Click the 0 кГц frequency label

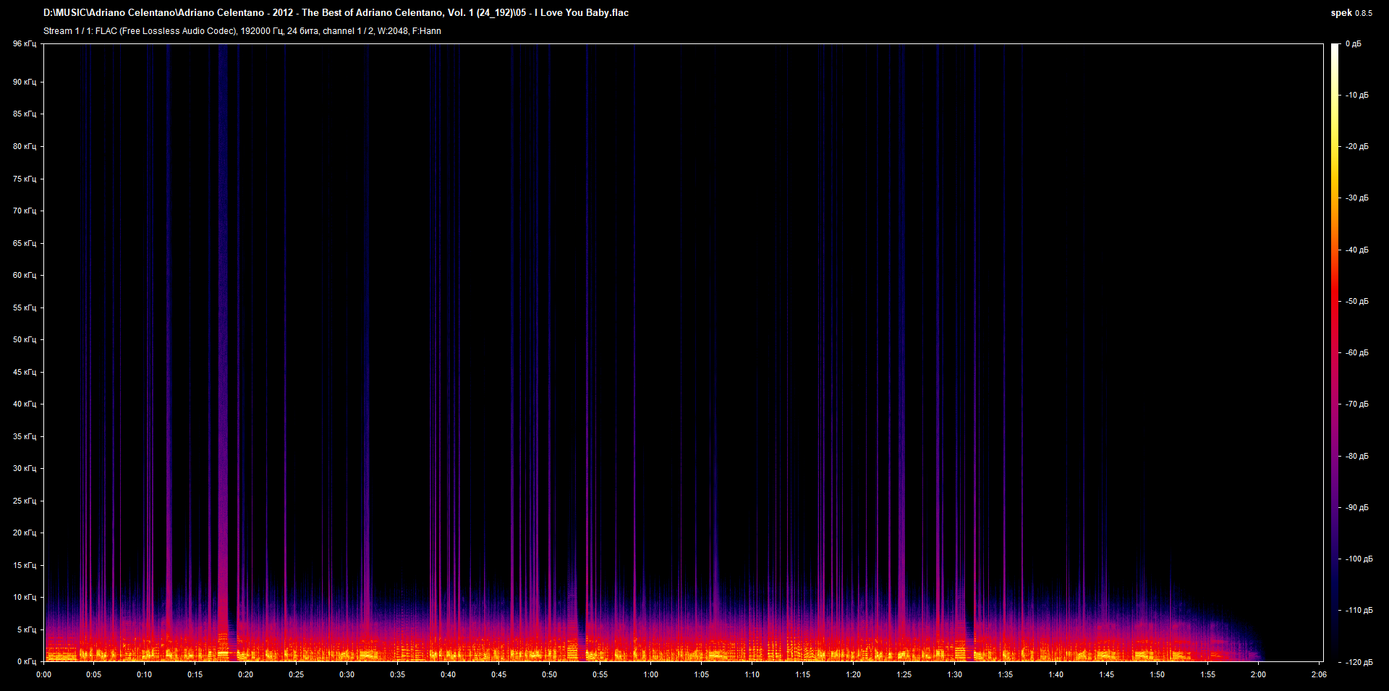point(26,661)
